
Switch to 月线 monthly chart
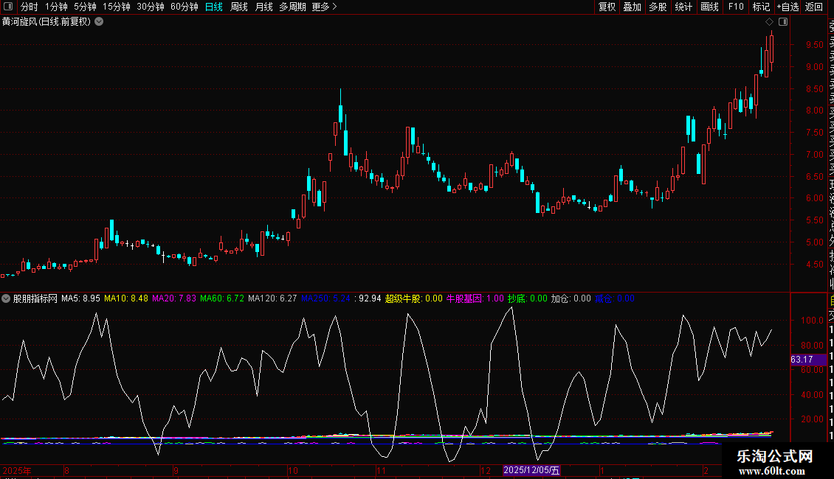263,7
